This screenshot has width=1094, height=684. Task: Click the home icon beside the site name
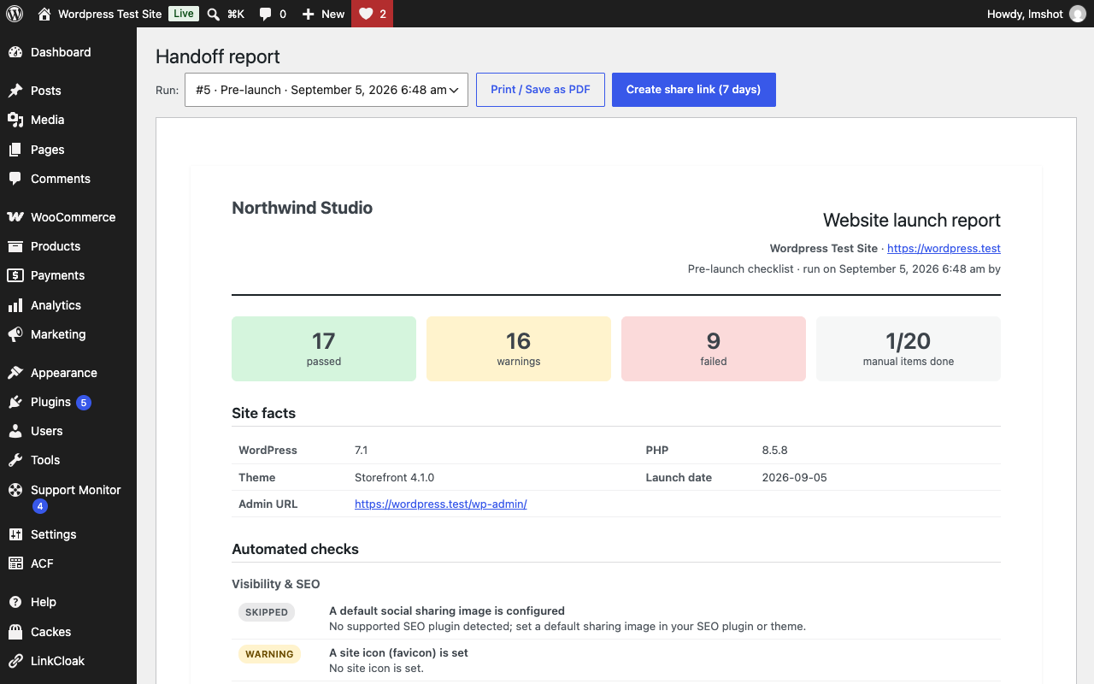click(44, 14)
